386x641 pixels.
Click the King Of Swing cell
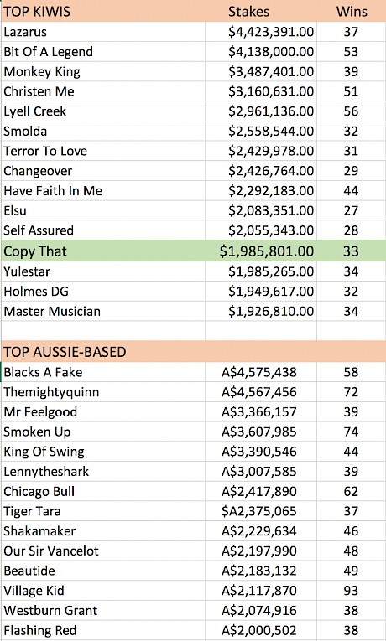click(x=102, y=452)
